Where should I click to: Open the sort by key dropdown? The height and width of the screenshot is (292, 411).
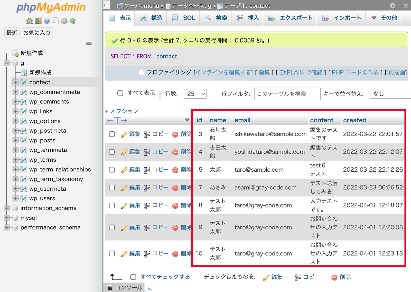point(390,94)
